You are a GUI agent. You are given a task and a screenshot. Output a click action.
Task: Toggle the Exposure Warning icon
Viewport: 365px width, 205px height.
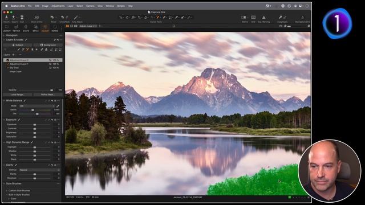coord(263,18)
